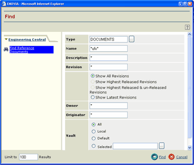Click the scrollbar down arrow
The height and width of the screenshot is (165, 194).
[x=190, y=148]
